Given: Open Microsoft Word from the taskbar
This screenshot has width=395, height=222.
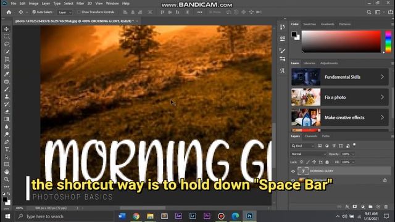Looking at the screenshot, I should [122, 216].
